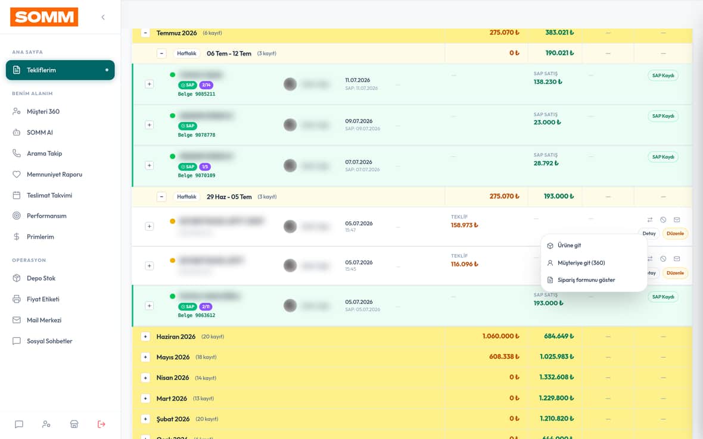Open Mail Merkezi from the sidebar
The height and width of the screenshot is (439, 703).
pyautogui.click(x=60, y=320)
